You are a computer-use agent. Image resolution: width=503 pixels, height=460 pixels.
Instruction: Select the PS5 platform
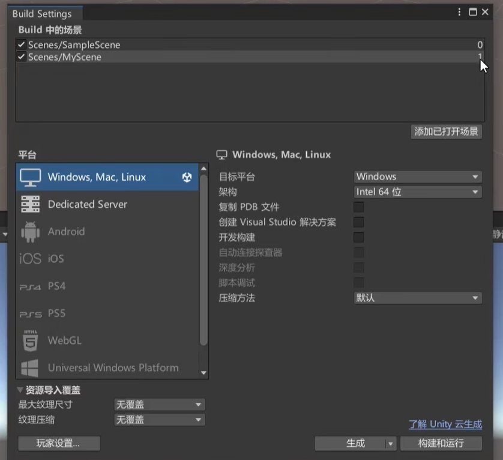[x=107, y=313]
